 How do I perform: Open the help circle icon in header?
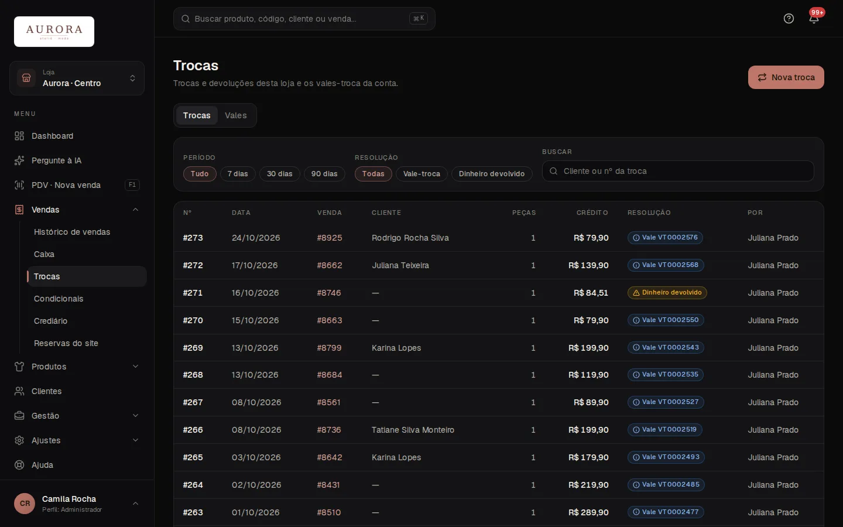coord(789,19)
